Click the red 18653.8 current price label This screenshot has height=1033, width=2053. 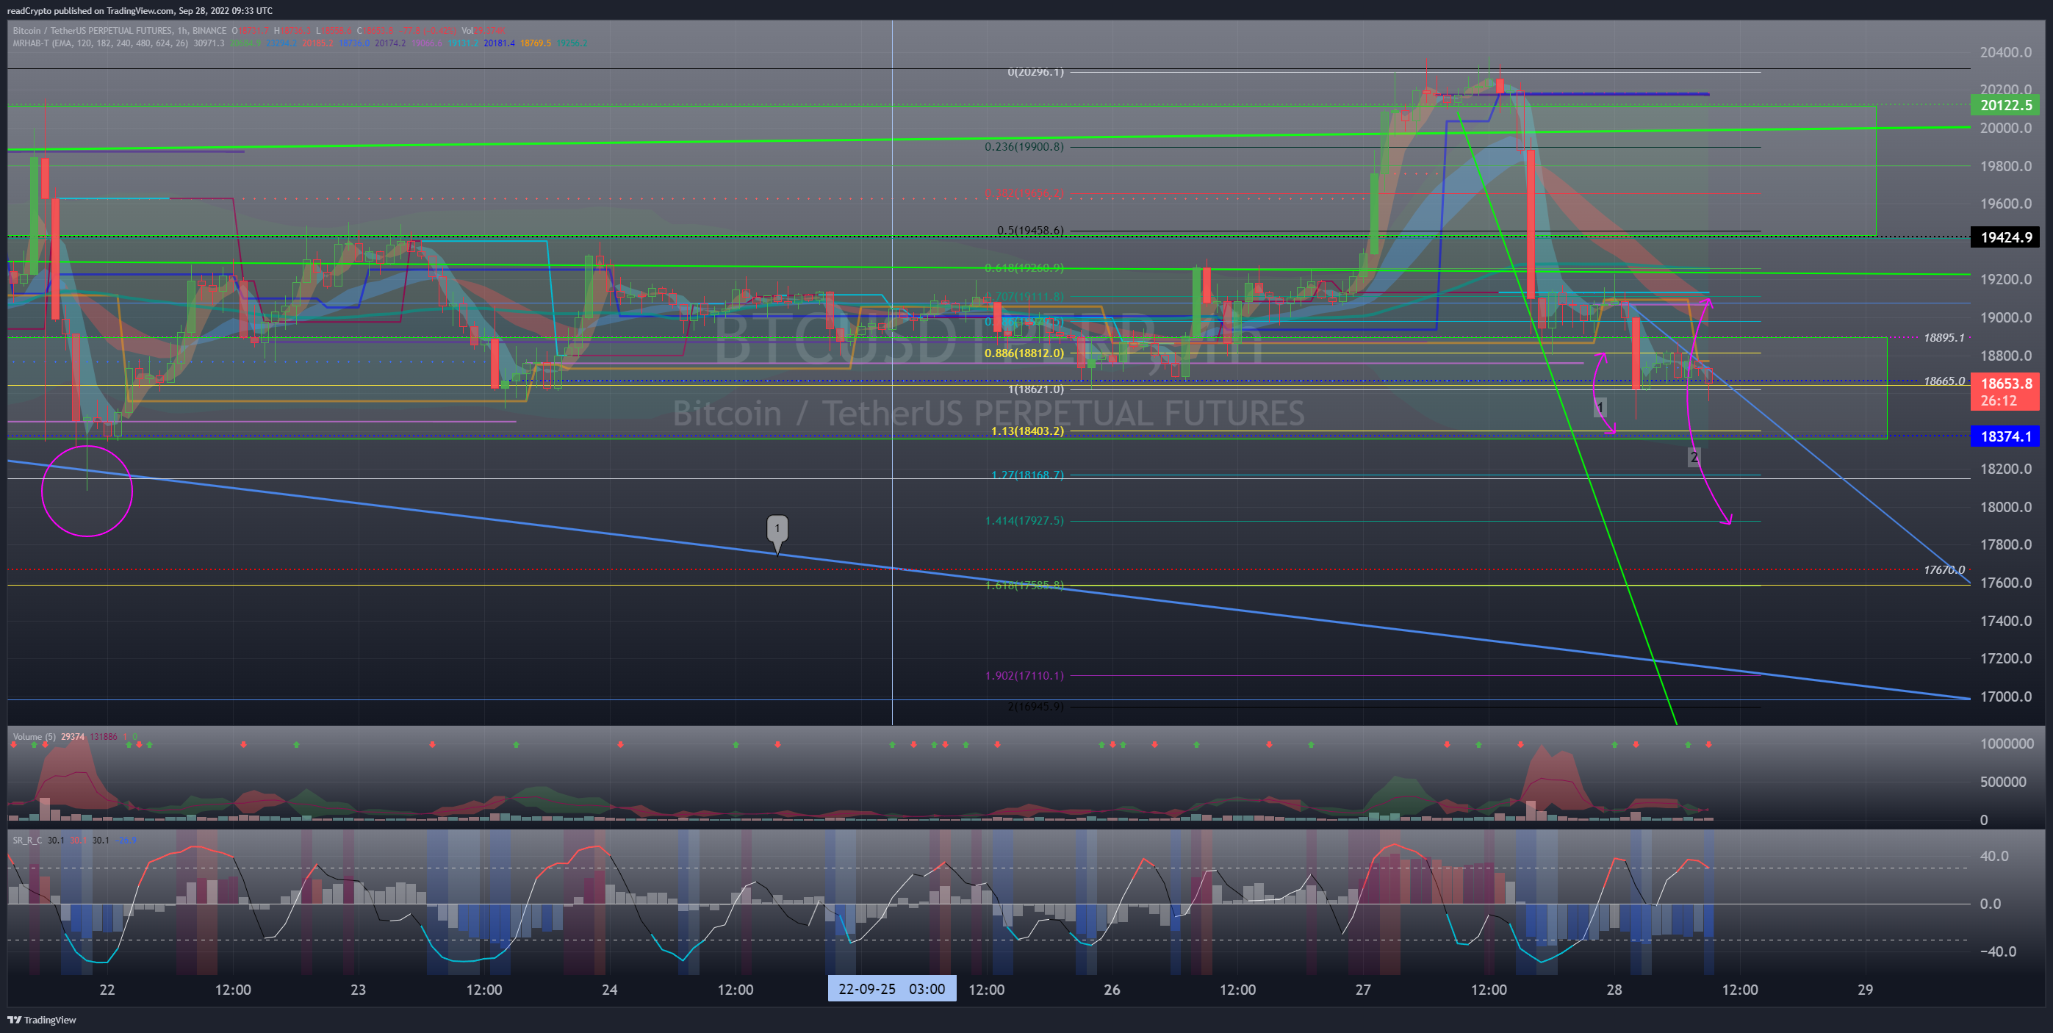[x=2005, y=384]
